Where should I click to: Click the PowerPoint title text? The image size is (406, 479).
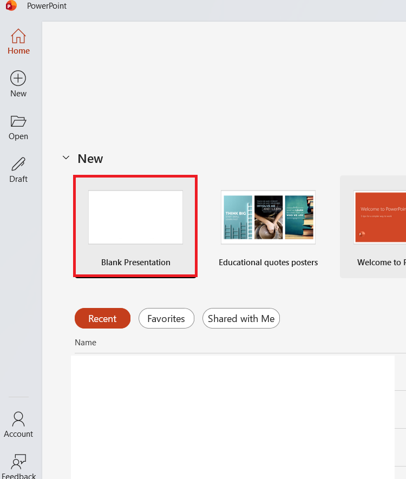[x=47, y=6]
